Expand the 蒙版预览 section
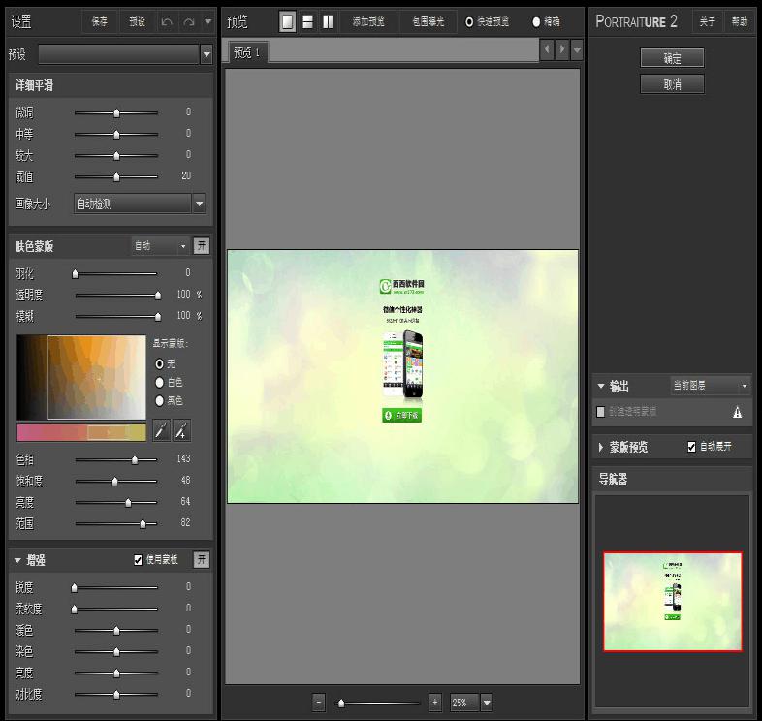This screenshot has height=721, width=762. point(601,447)
